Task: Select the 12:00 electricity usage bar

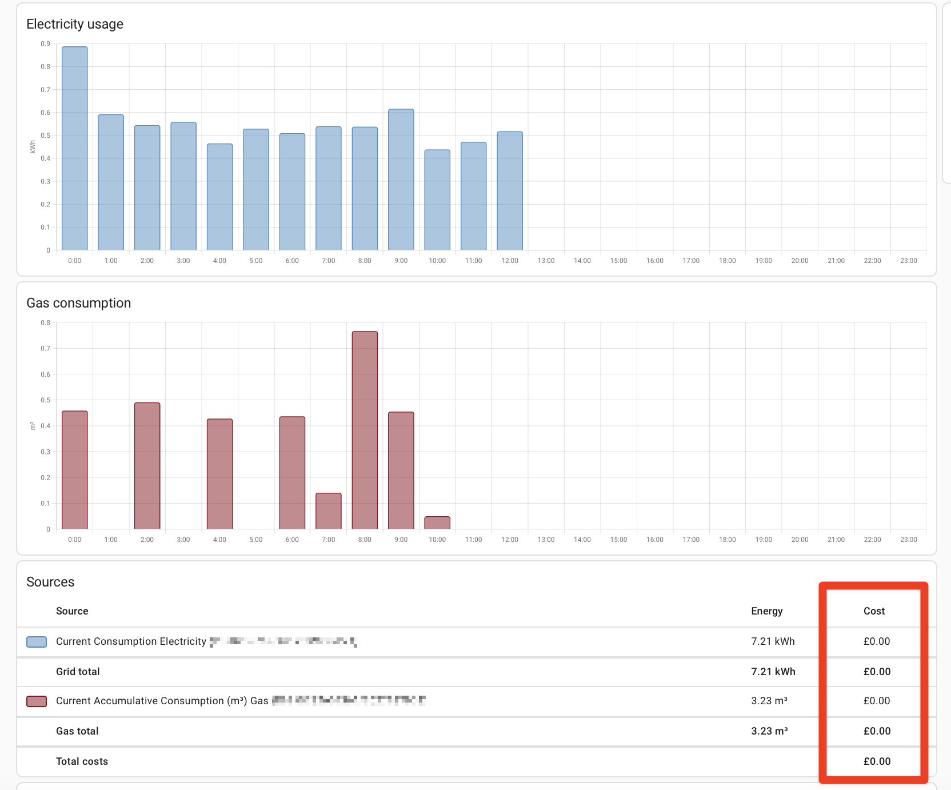Action: pos(510,191)
